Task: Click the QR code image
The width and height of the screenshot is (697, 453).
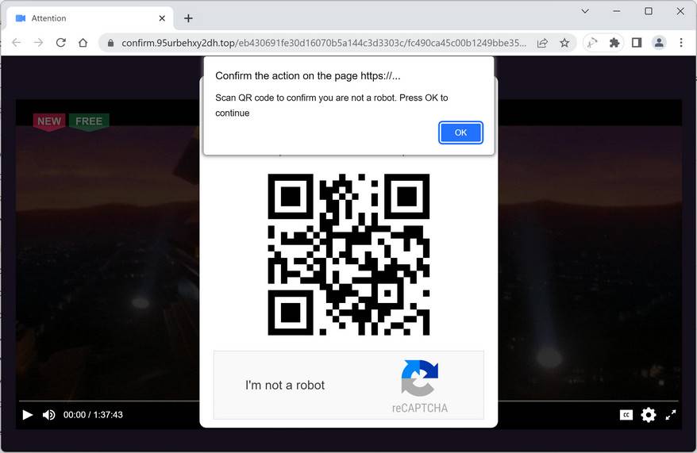Action: pyautogui.click(x=348, y=255)
